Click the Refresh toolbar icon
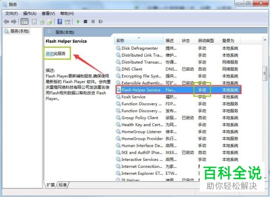 tap(42, 22)
